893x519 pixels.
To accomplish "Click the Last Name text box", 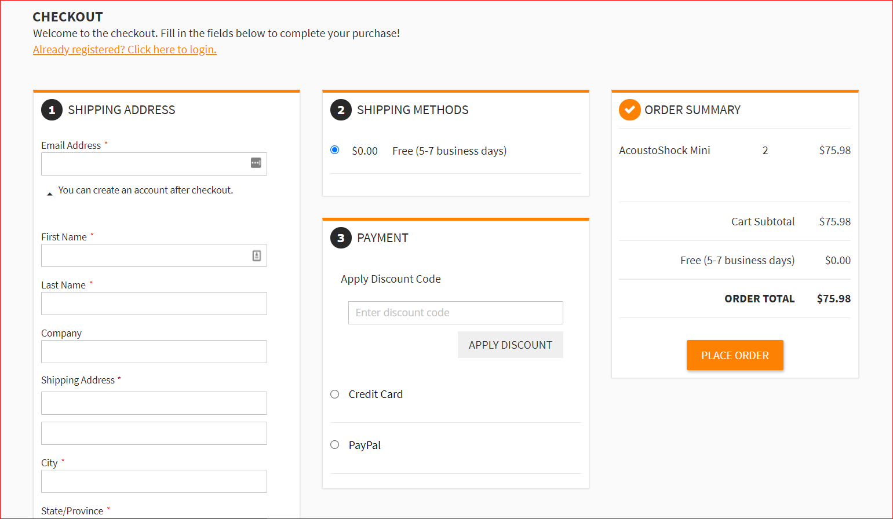I will (154, 304).
